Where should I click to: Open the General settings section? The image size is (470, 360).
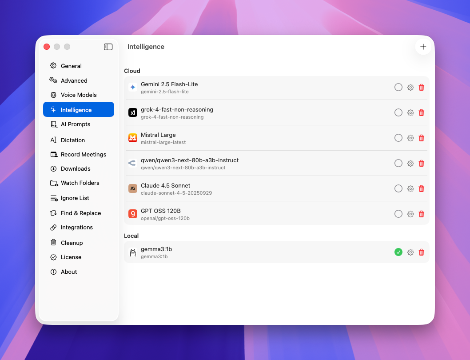71,66
